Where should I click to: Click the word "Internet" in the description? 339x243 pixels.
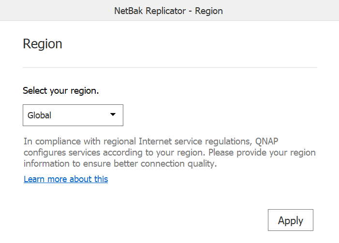click(155, 141)
